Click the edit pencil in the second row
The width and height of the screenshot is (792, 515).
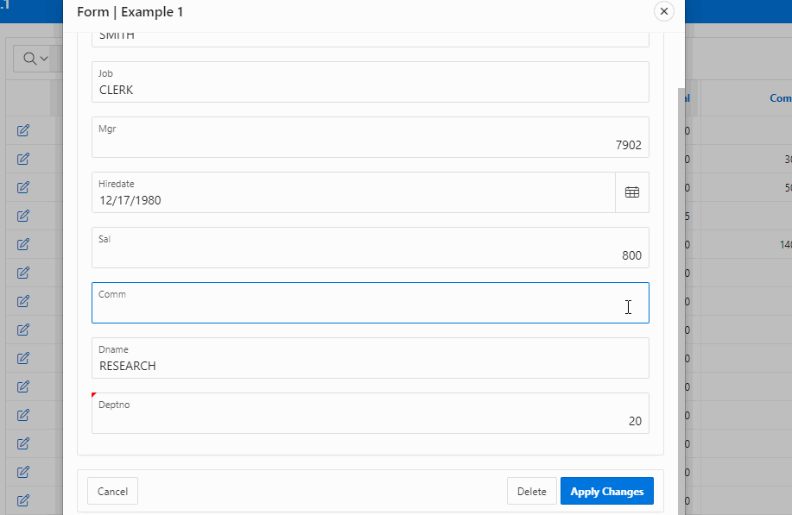pyautogui.click(x=23, y=159)
